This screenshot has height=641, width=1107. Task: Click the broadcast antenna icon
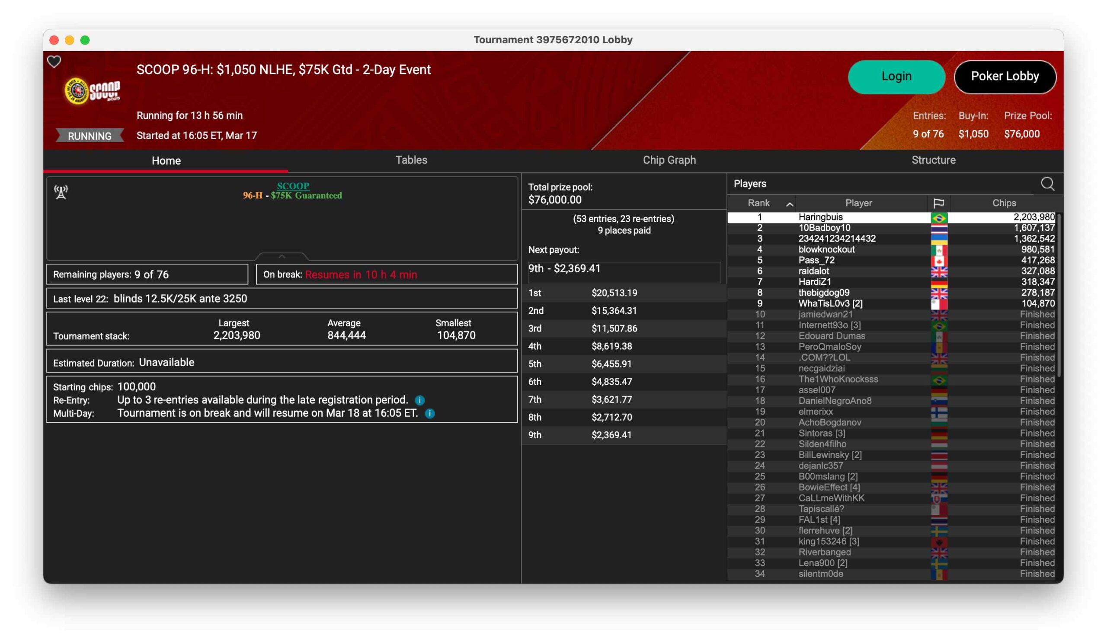(x=61, y=192)
